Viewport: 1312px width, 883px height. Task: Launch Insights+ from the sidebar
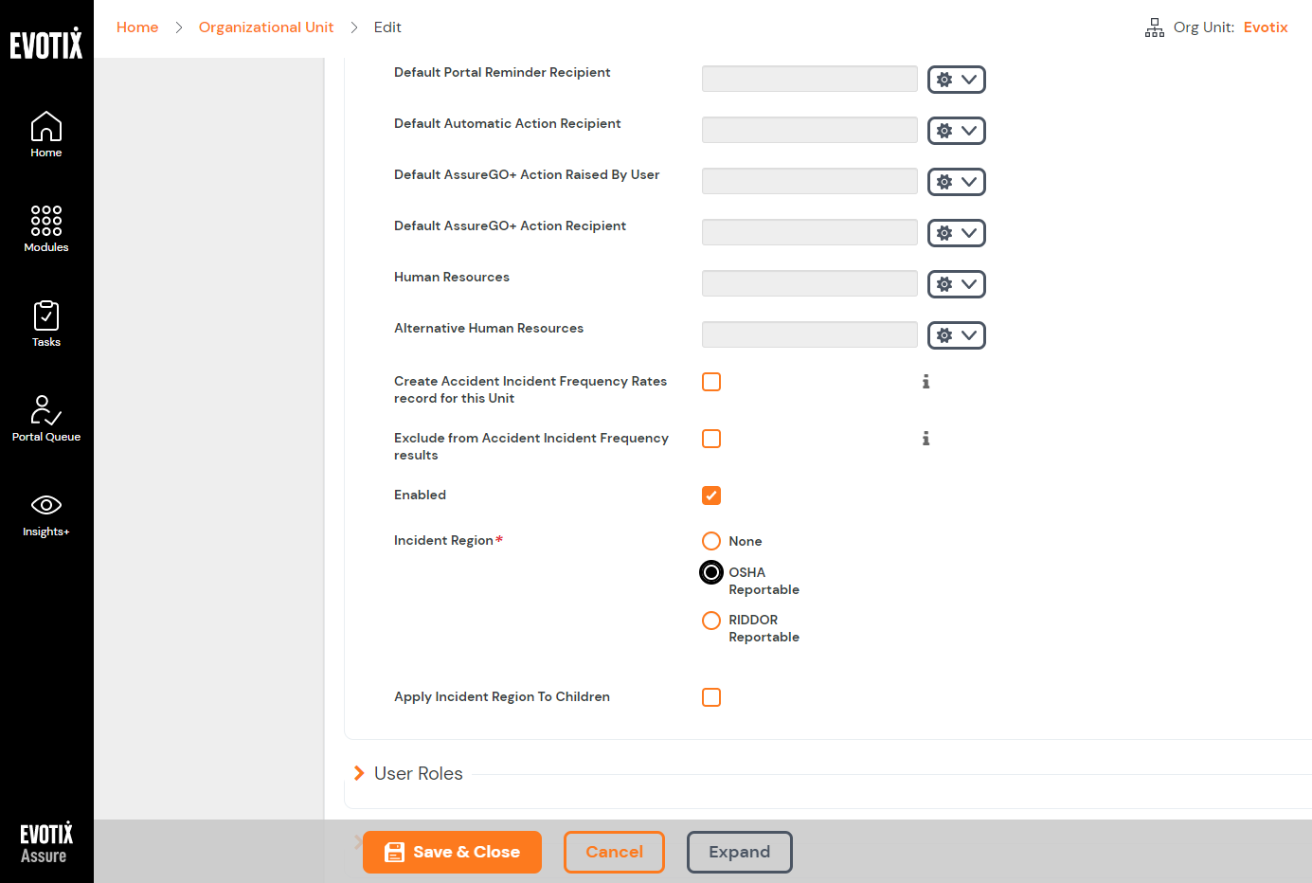pyautogui.click(x=45, y=512)
